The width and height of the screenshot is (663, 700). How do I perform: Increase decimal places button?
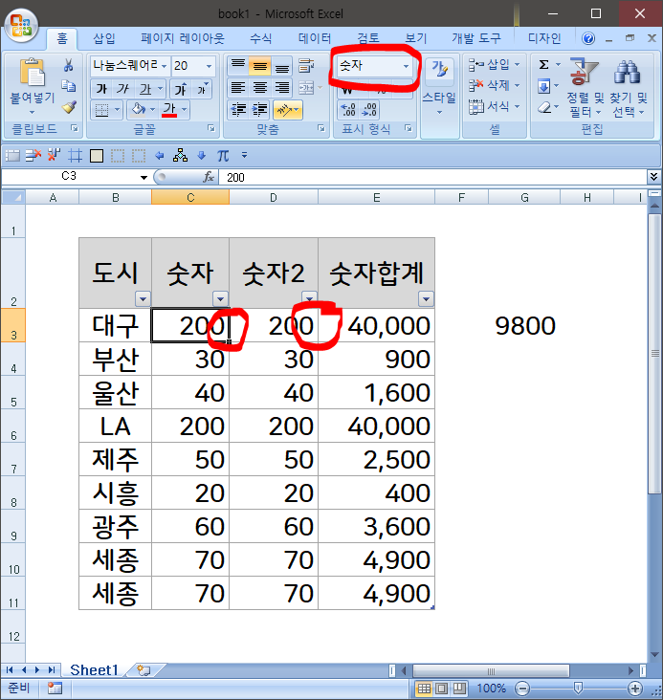(348, 110)
